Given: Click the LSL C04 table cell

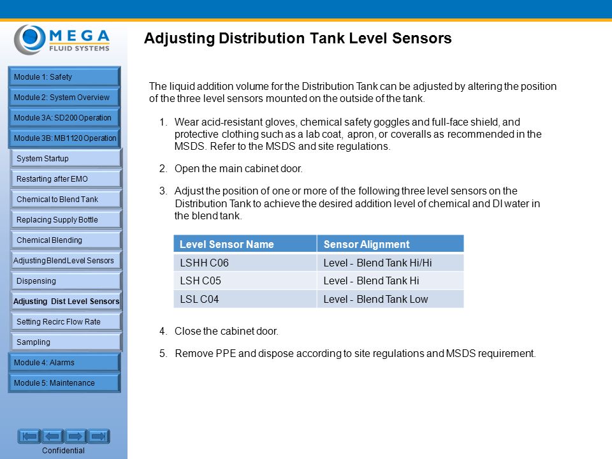Looking at the screenshot, I should tap(245, 299).
